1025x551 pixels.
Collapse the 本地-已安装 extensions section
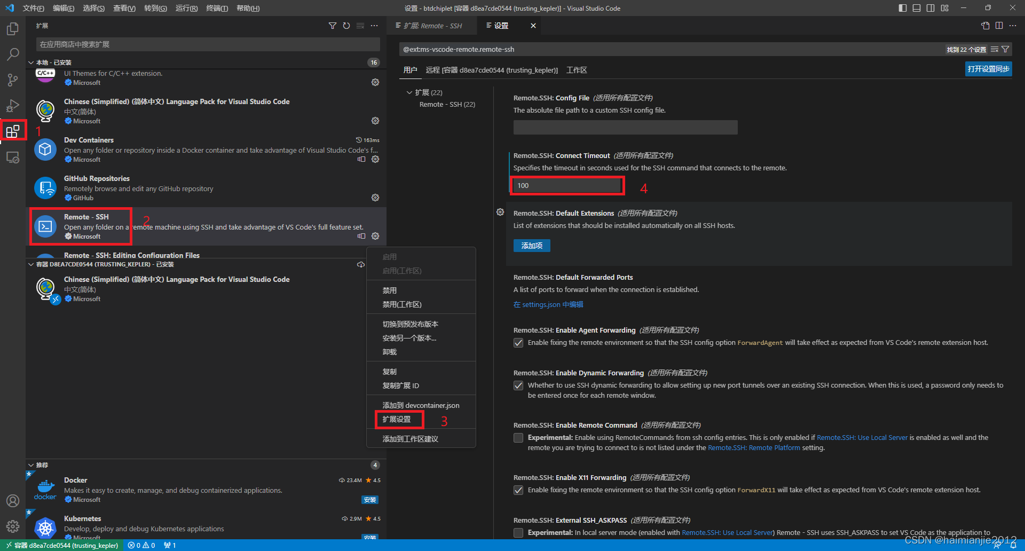coord(31,62)
